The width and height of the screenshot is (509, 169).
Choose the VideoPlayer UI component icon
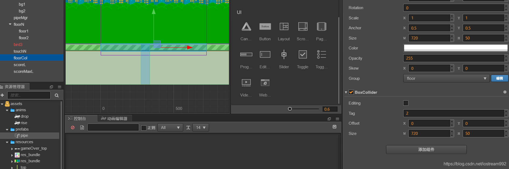pyautogui.click(x=246, y=82)
